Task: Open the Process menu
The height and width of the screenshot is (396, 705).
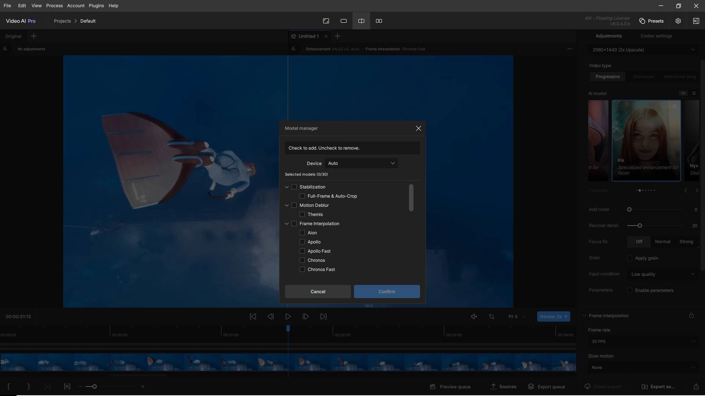Action: point(54,5)
